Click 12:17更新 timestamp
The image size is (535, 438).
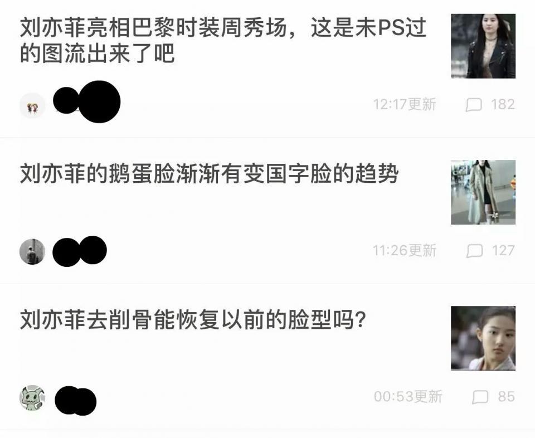click(x=405, y=104)
